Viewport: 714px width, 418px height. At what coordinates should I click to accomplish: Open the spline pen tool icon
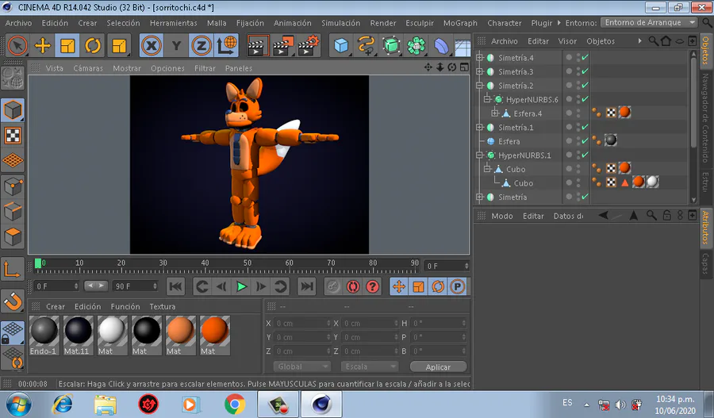(366, 45)
